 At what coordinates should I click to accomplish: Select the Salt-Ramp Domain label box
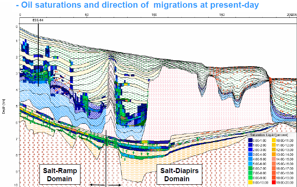coord(60,175)
